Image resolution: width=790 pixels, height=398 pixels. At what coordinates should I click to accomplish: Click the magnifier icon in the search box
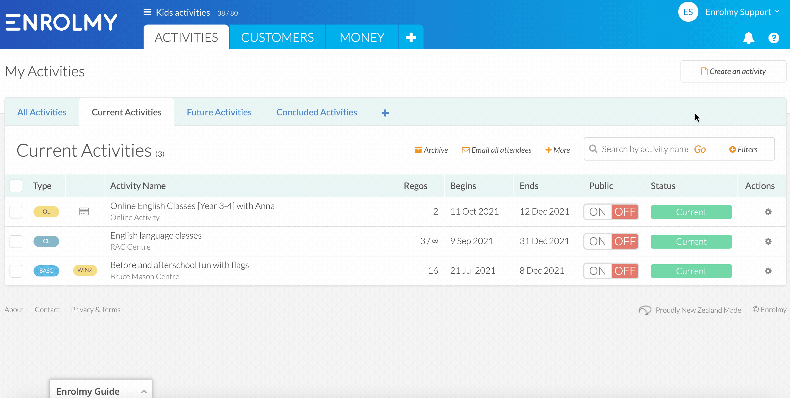[x=593, y=149]
